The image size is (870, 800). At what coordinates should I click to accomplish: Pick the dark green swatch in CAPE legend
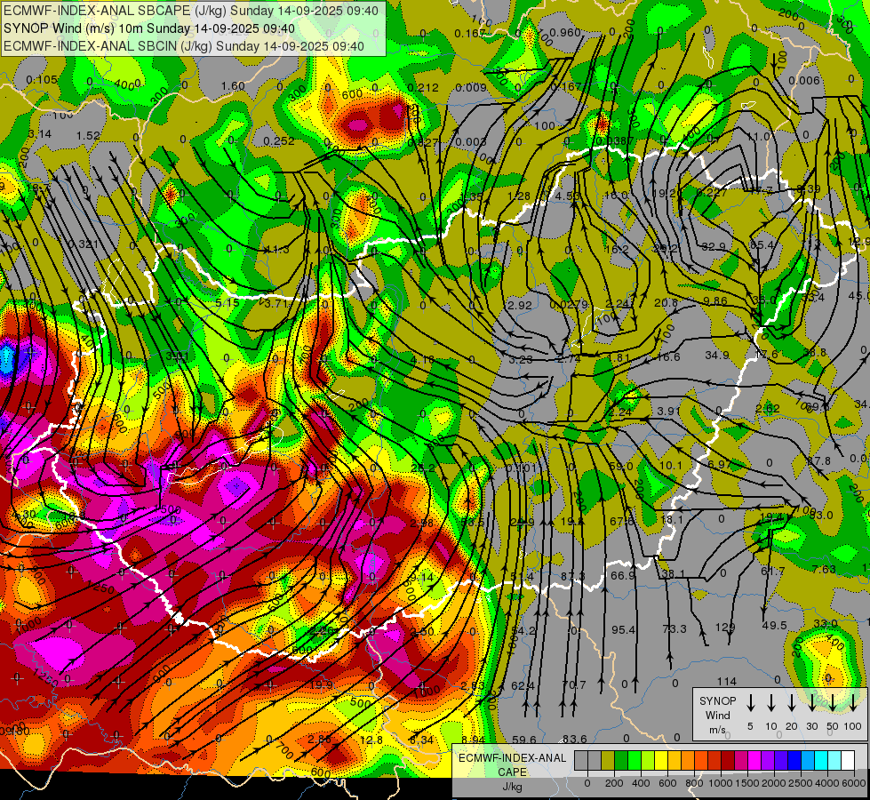pyautogui.click(x=621, y=760)
